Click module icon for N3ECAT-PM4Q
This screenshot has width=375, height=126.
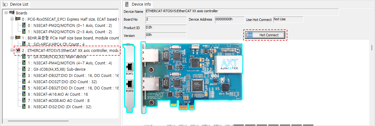point(24,63)
